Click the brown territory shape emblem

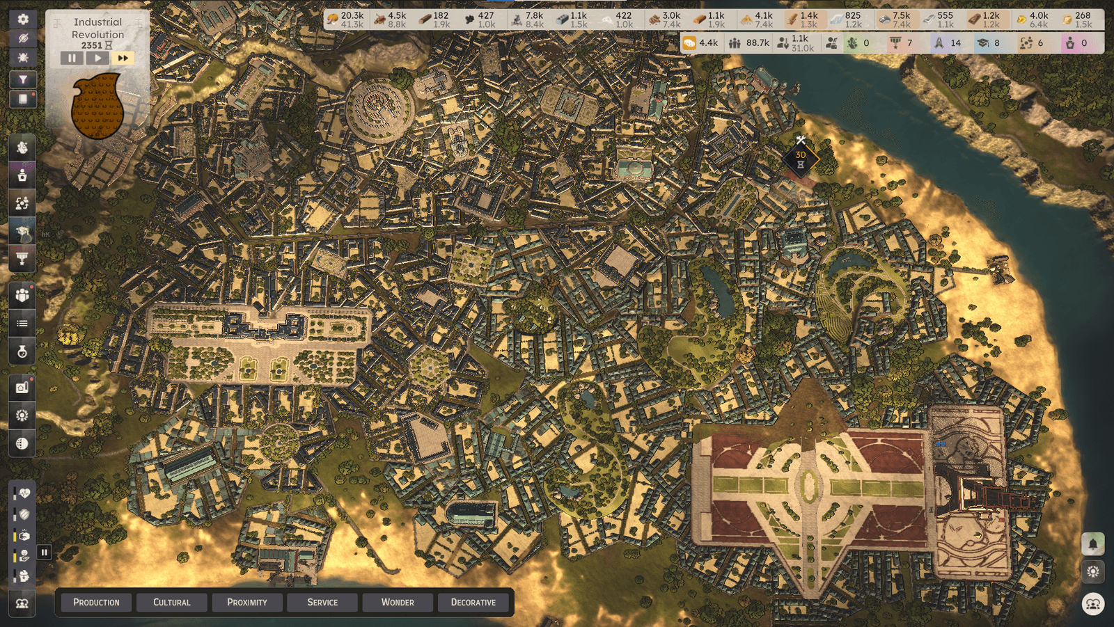[x=97, y=106]
